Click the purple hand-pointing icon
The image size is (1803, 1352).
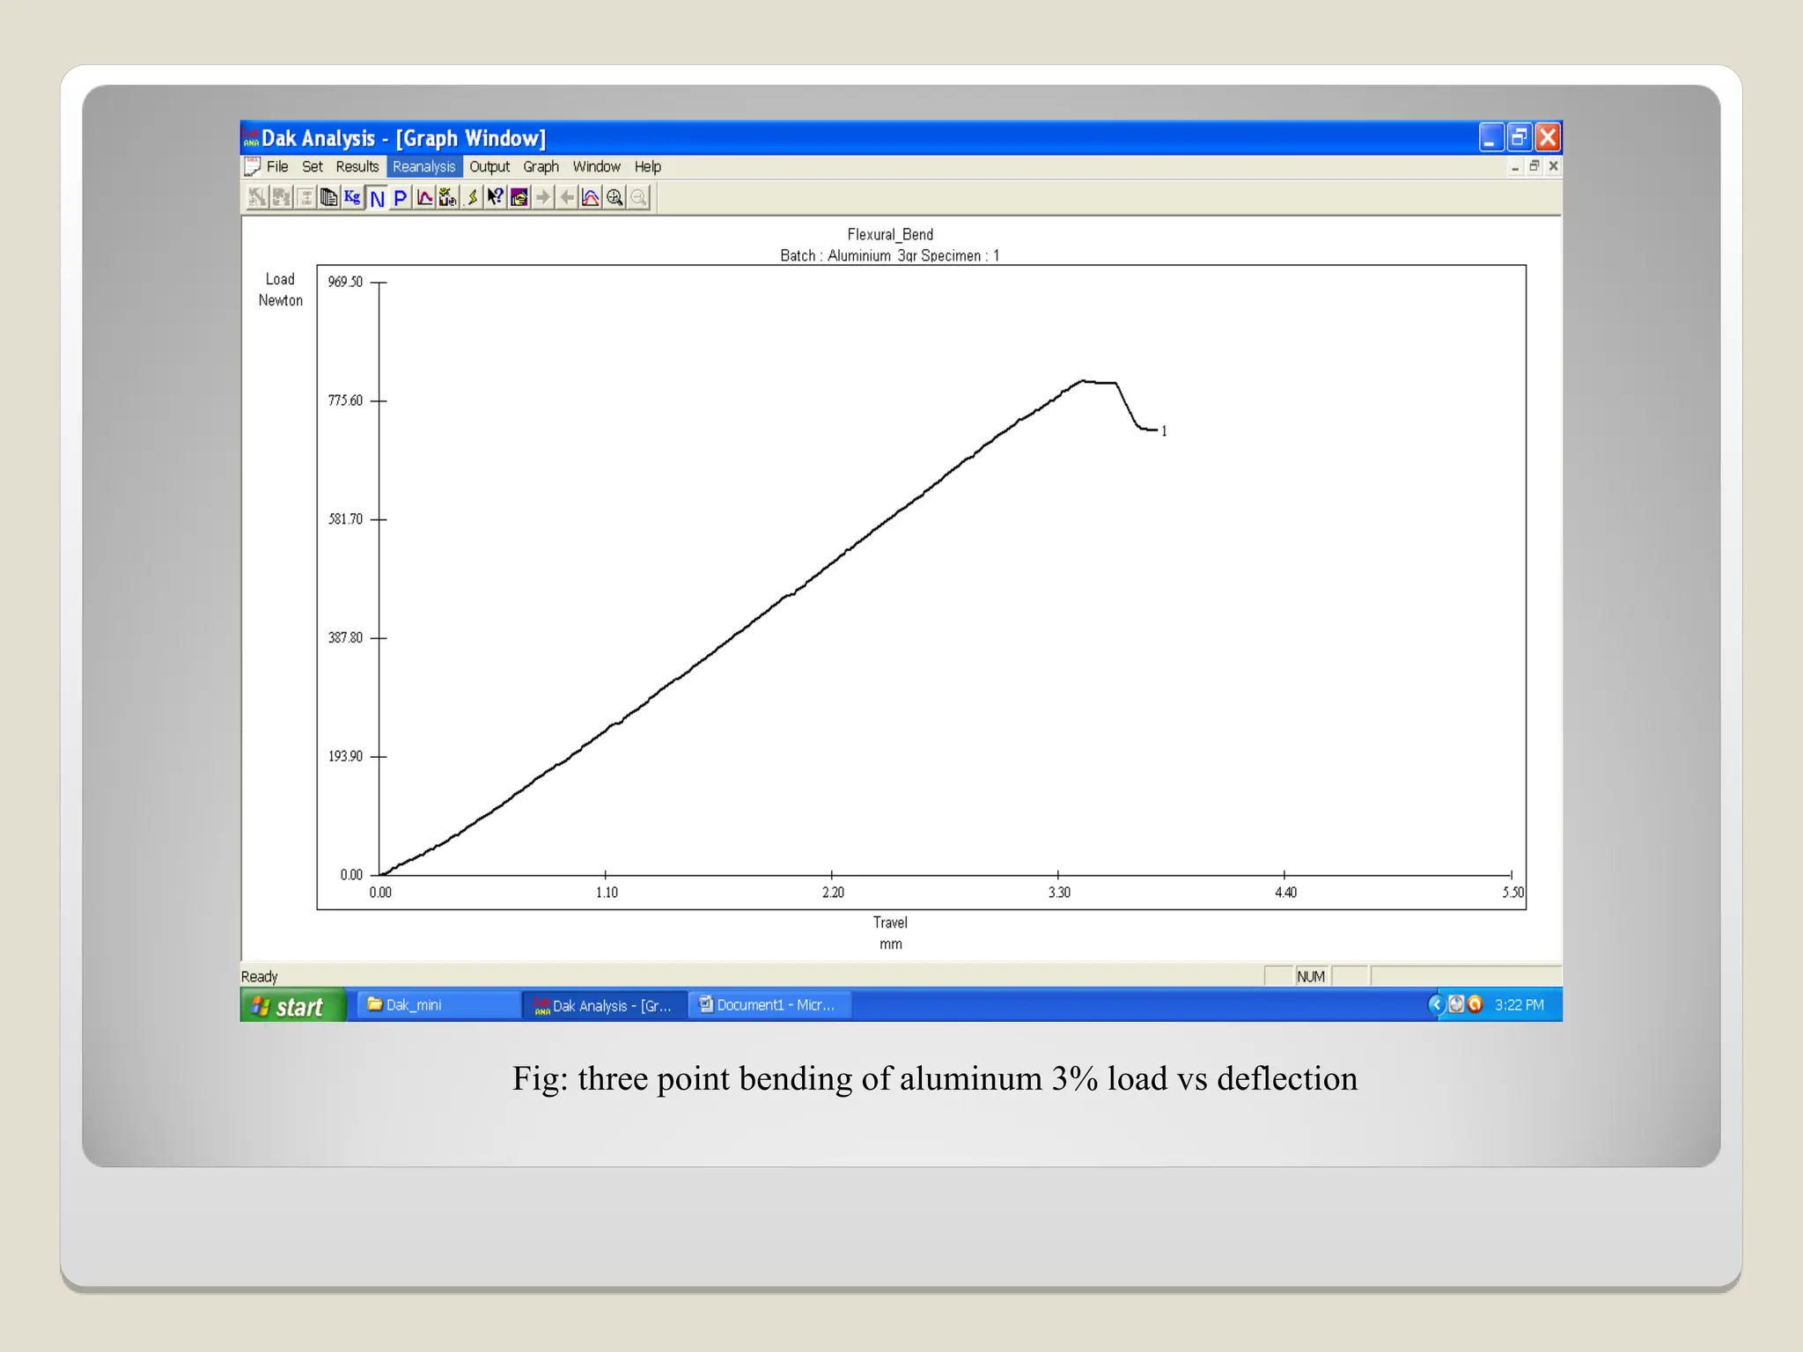tap(519, 197)
